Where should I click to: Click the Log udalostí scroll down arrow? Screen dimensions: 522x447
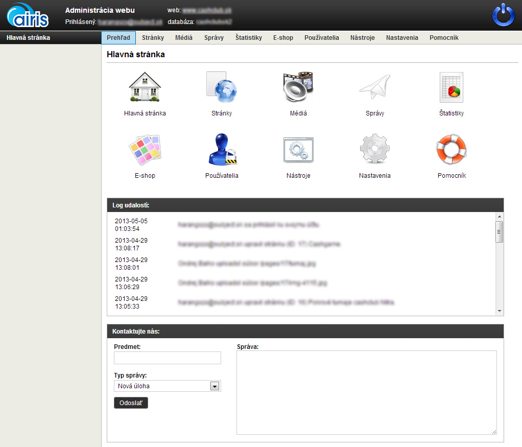click(x=500, y=311)
